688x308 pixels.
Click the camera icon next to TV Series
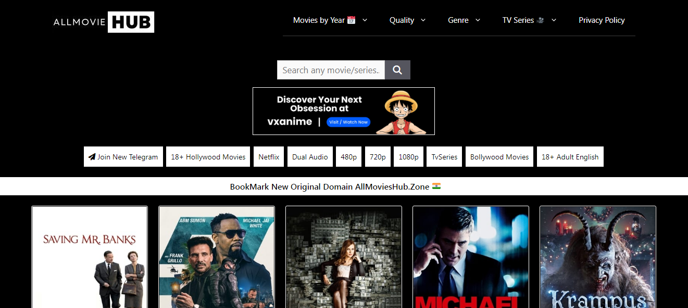tap(541, 20)
